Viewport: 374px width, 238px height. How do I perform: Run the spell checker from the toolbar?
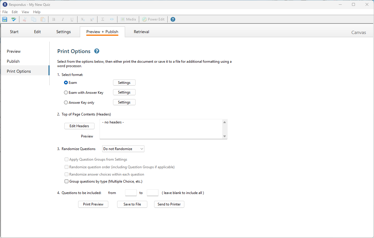pos(14,19)
